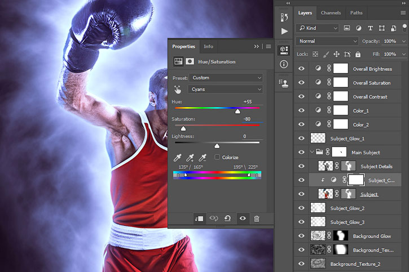Viewport: 409px width, 272px height.
Task: Select the Subject Details layer thumbnail
Action: pyautogui.click(x=326, y=166)
